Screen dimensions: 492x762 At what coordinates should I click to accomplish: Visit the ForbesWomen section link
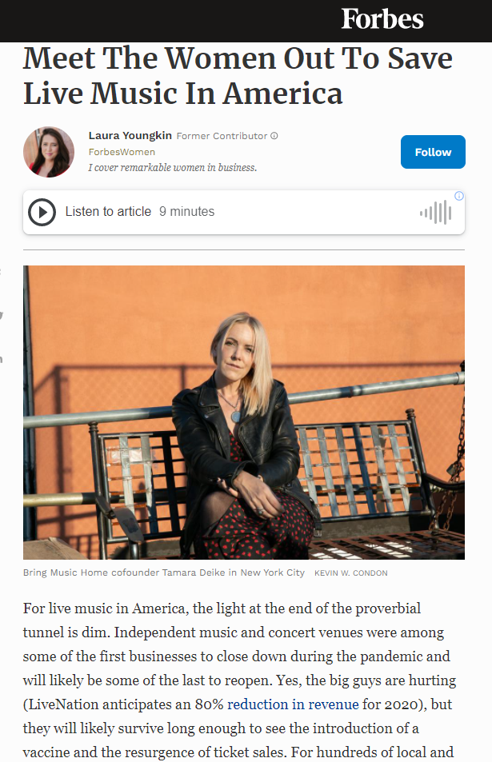click(122, 152)
